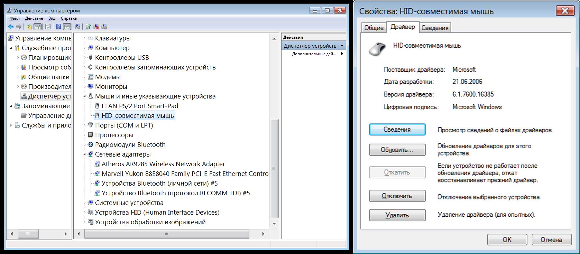Click the Порты (COM и LPT) icon

click(x=91, y=125)
